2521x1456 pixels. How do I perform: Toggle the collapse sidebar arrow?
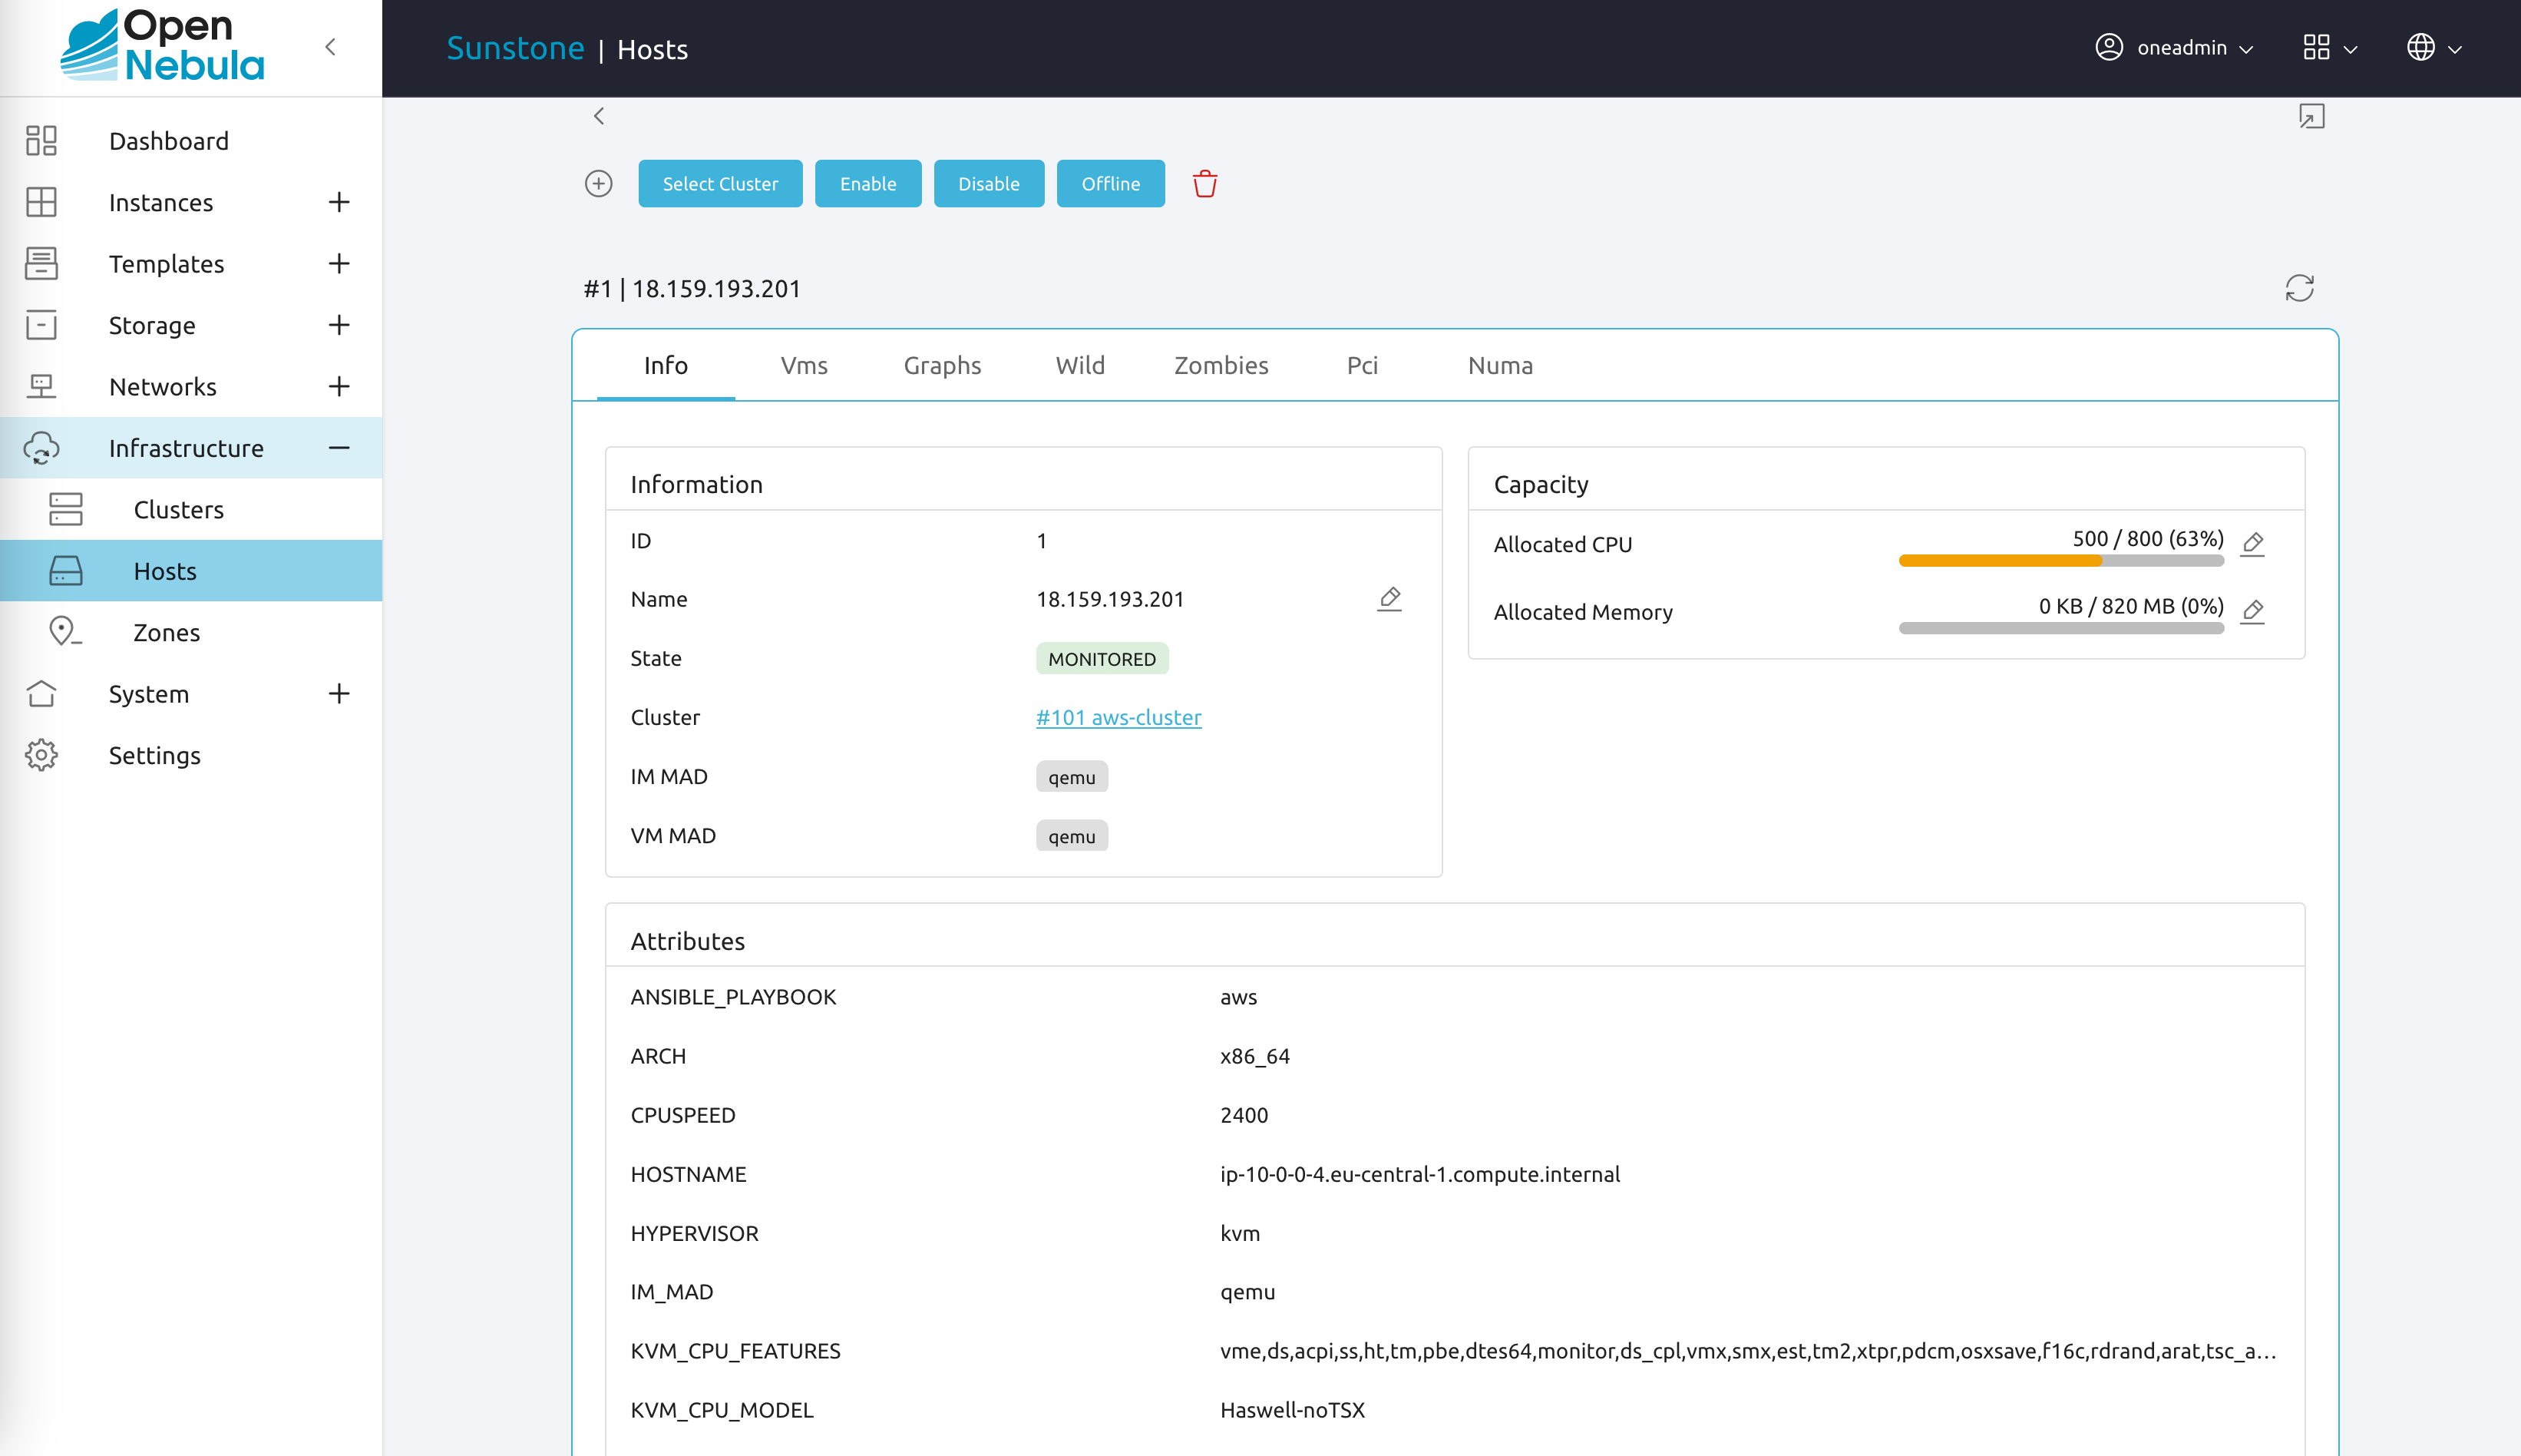[329, 47]
